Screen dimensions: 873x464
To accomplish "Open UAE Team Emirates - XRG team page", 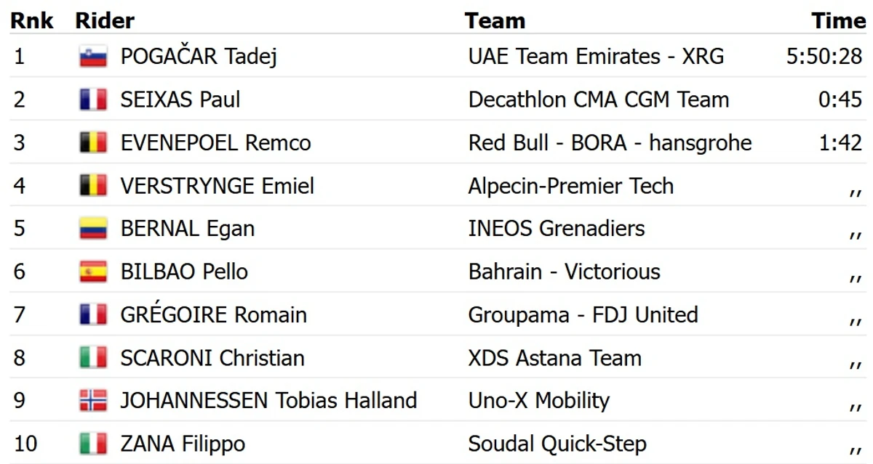I will tap(596, 57).
